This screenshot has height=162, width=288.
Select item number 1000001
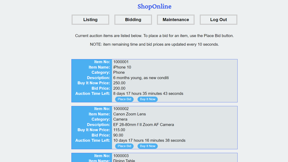point(120,62)
